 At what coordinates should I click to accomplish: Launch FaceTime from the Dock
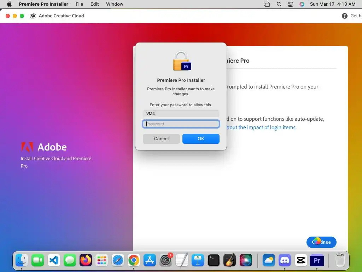(37, 260)
